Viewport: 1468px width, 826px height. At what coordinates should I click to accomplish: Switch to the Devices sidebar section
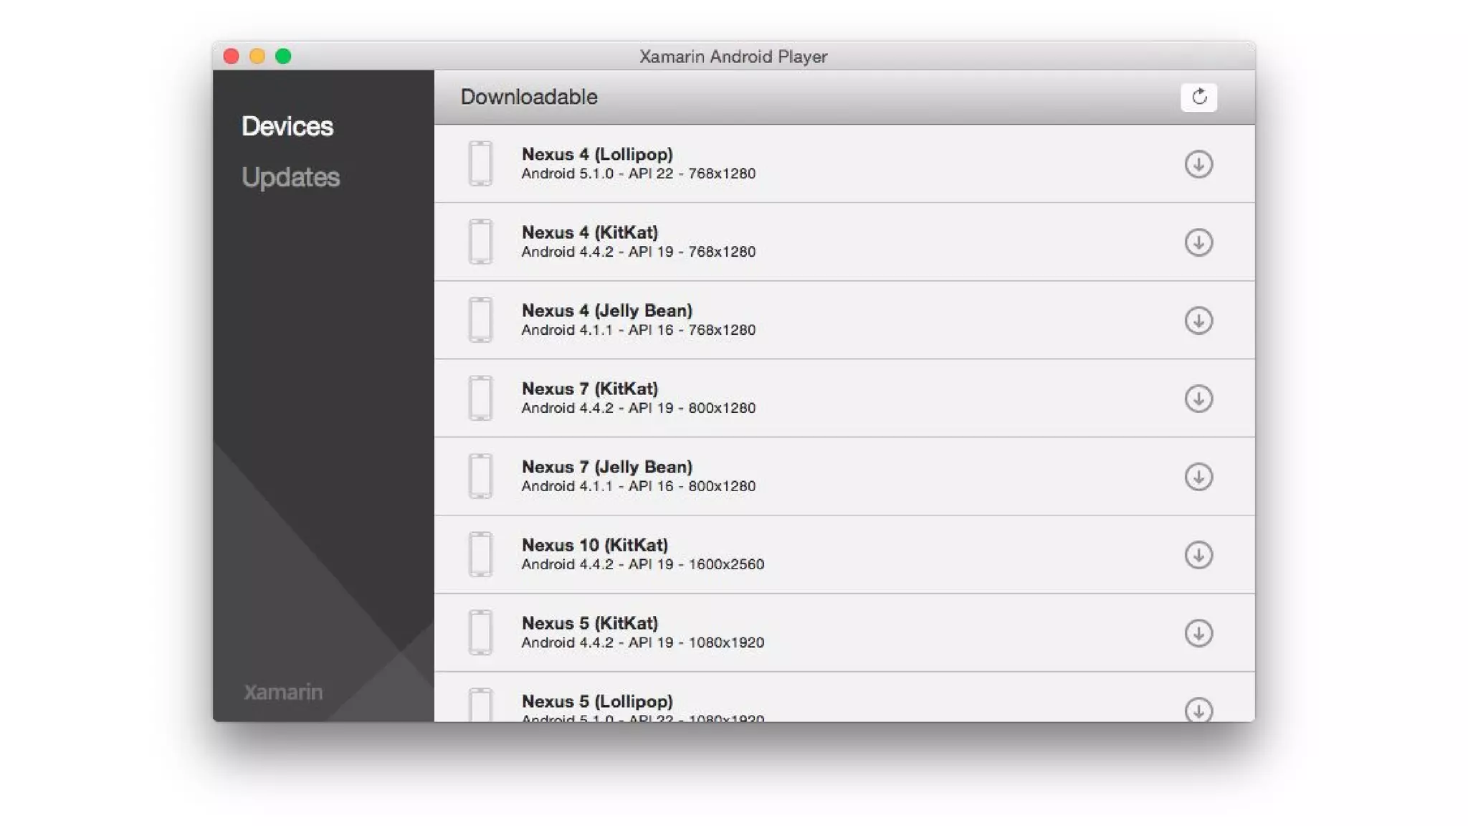pyautogui.click(x=287, y=126)
